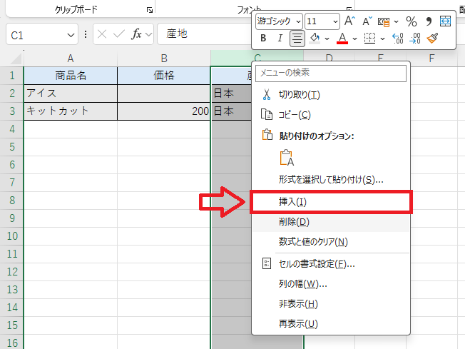Decrease font size in mini toolbar
The image size is (465, 349).
coord(367,21)
